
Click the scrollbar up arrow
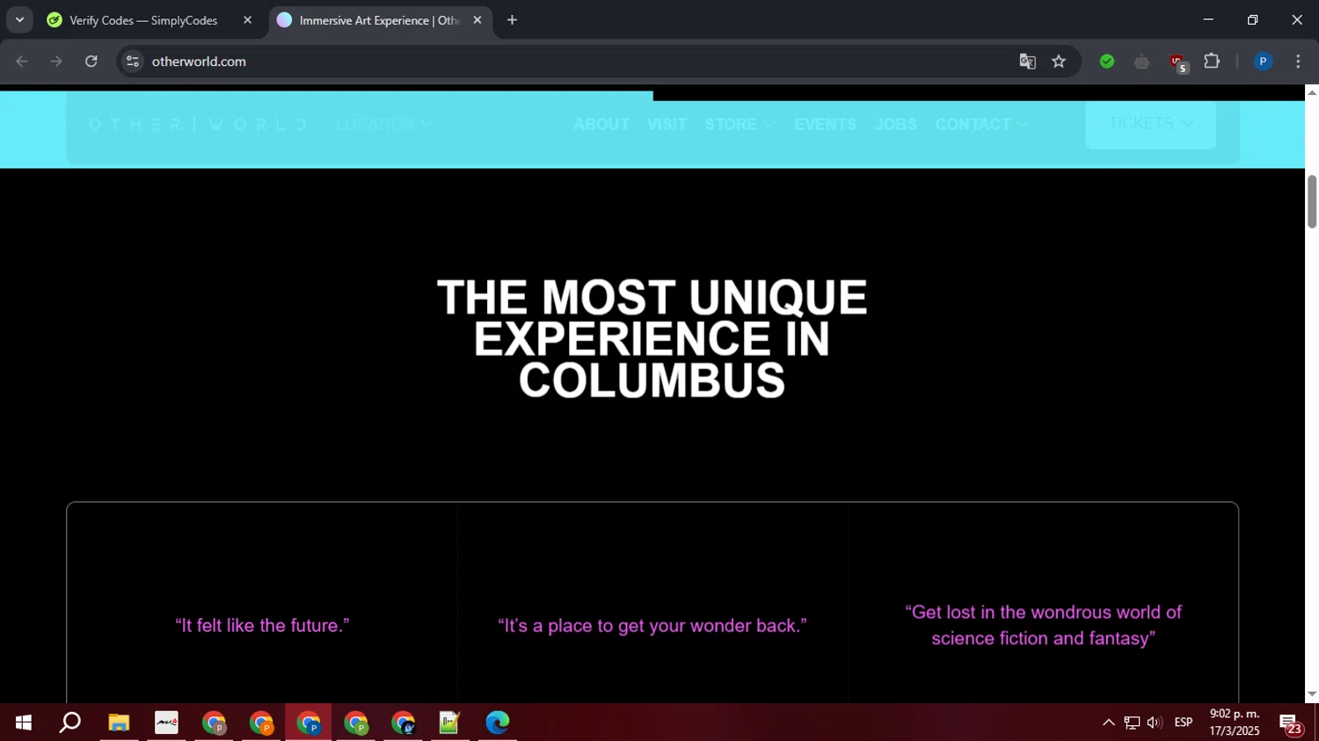[1311, 92]
